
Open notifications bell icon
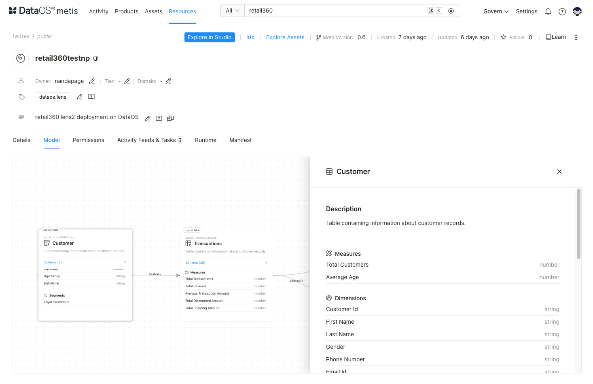point(548,11)
